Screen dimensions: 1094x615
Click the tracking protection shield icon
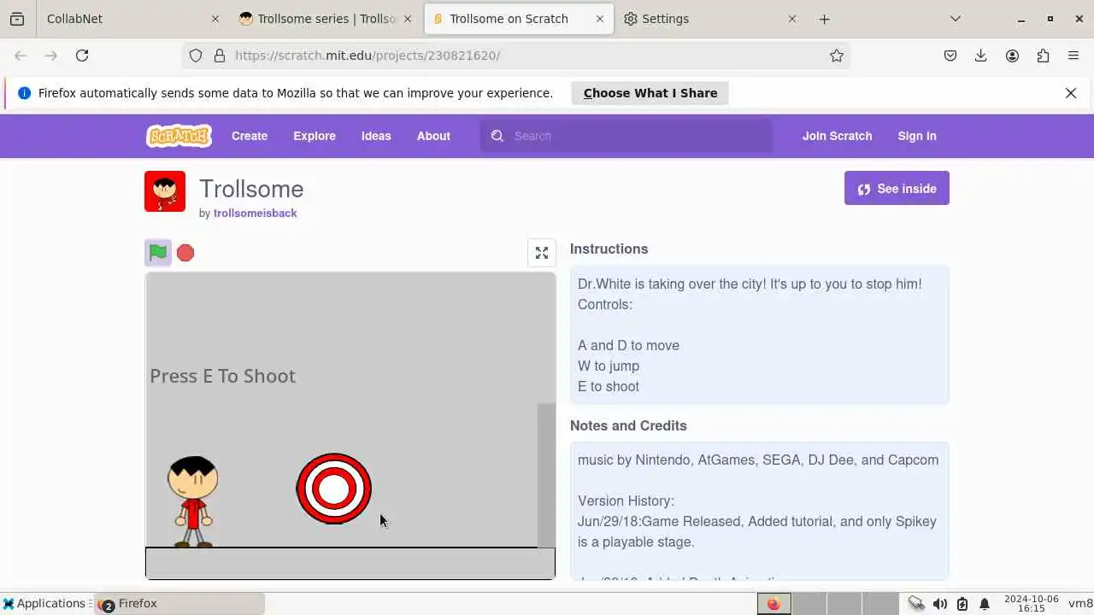tap(196, 56)
